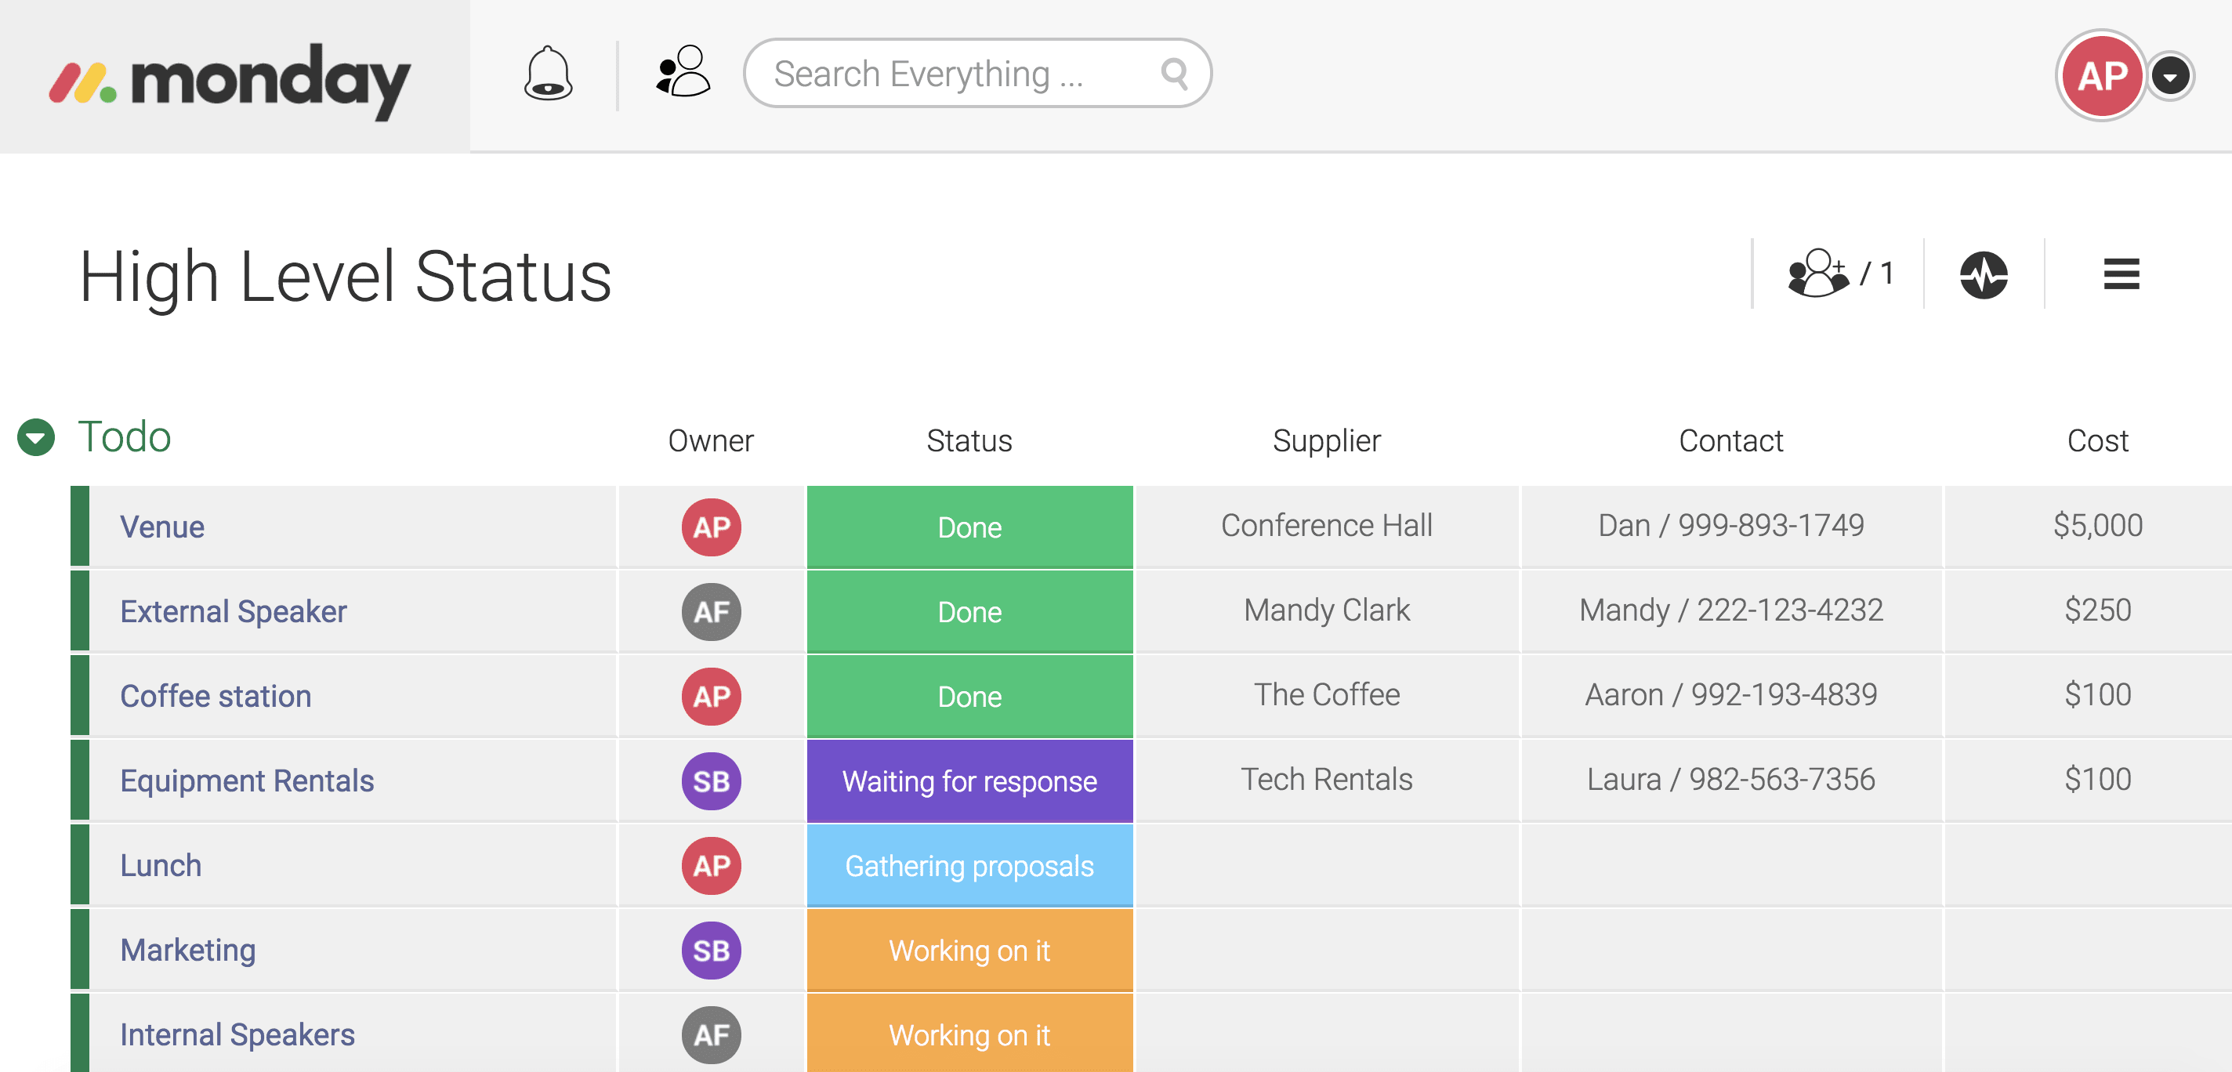Click the SB owner avatar for Marketing

[711, 950]
